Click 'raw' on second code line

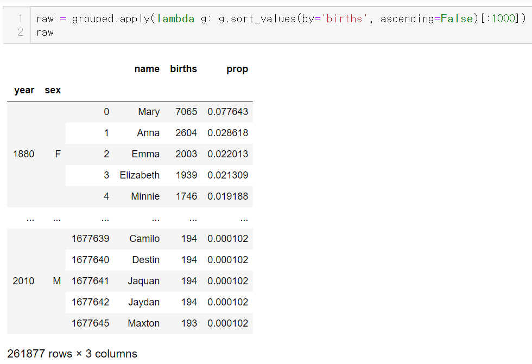45,33
